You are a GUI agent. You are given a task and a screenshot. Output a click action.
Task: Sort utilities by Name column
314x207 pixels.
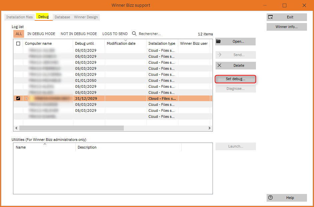coord(44,147)
